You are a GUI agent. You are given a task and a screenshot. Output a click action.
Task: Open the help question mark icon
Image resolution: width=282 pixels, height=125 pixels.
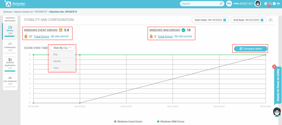274,4
